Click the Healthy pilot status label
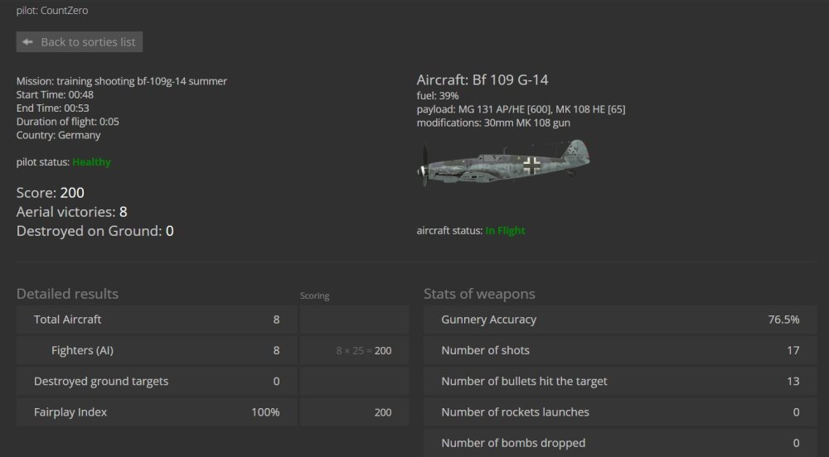Image resolution: width=829 pixels, height=457 pixels. [91, 162]
